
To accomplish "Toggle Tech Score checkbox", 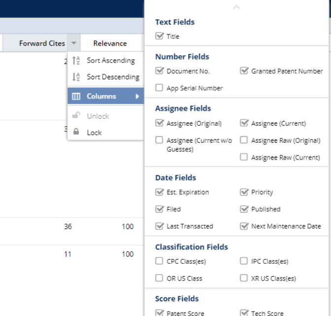I will click(244, 313).
